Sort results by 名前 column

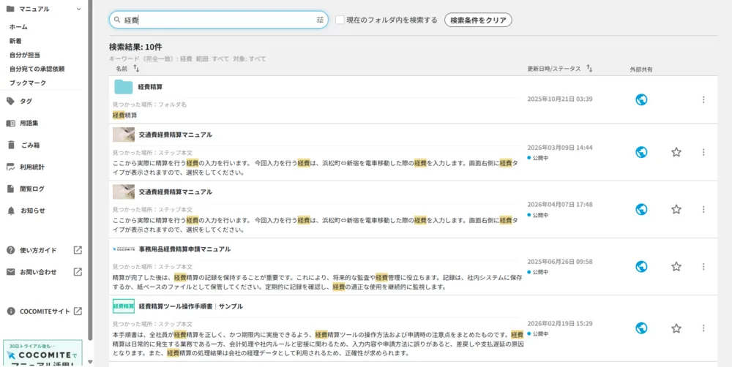point(136,69)
